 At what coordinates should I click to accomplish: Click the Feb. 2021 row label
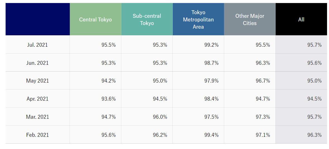click(x=37, y=135)
